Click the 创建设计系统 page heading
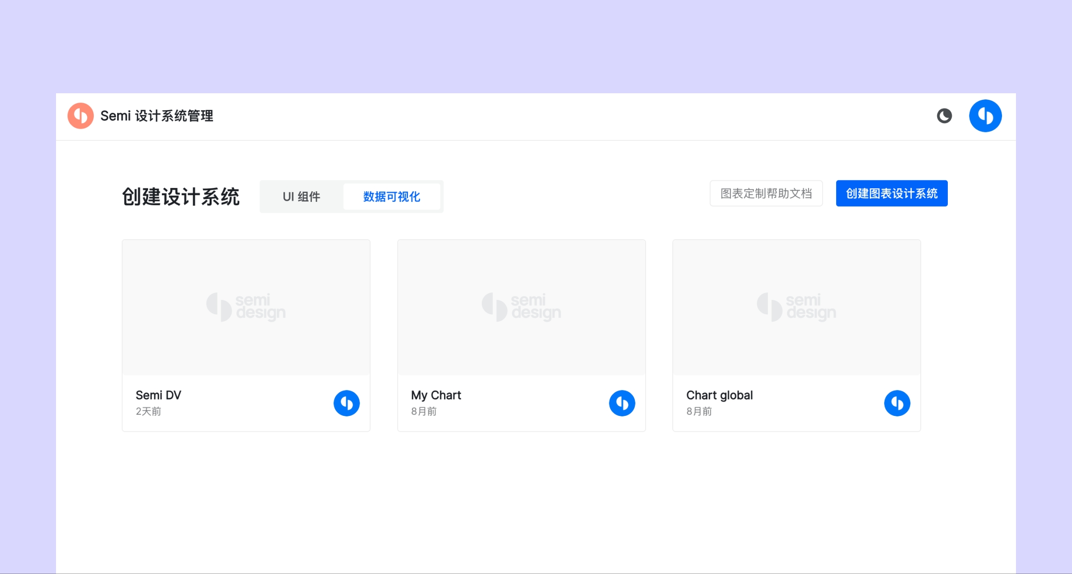Screen dimensions: 1072x574 (x=181, y=197)
